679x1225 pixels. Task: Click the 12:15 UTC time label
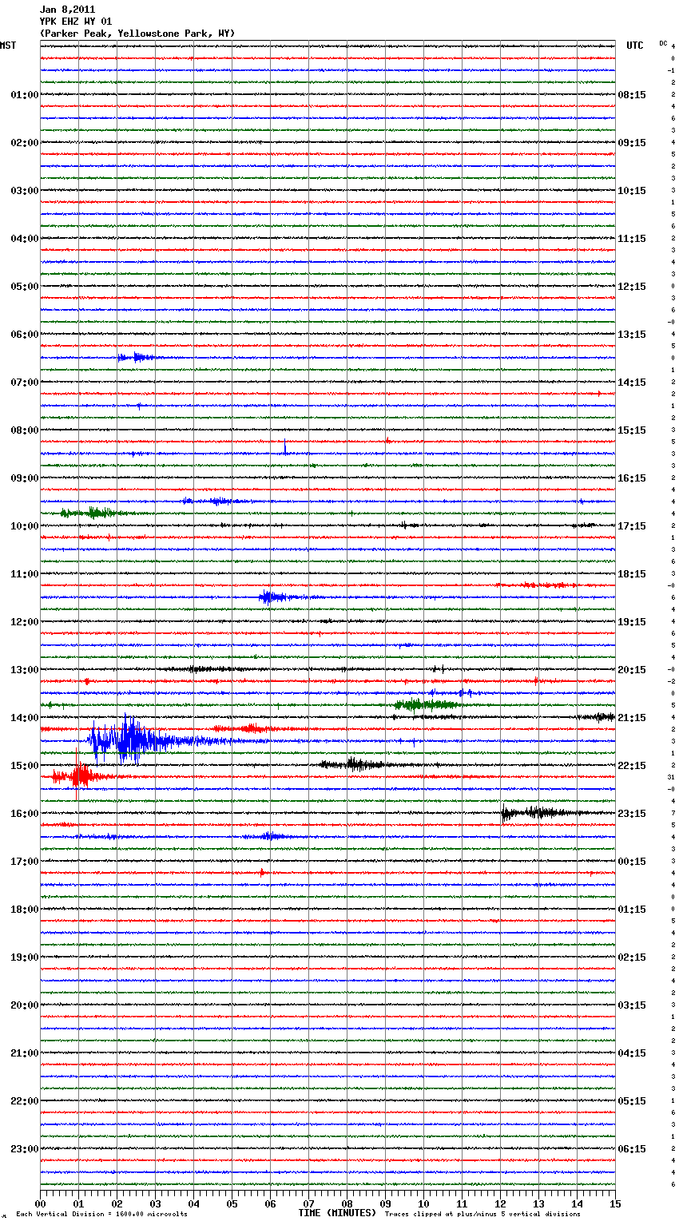coord(632,287)
